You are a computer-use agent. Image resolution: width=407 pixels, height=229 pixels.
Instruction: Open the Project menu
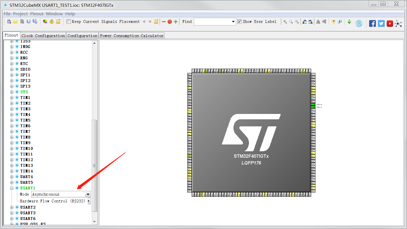point(20,14)
